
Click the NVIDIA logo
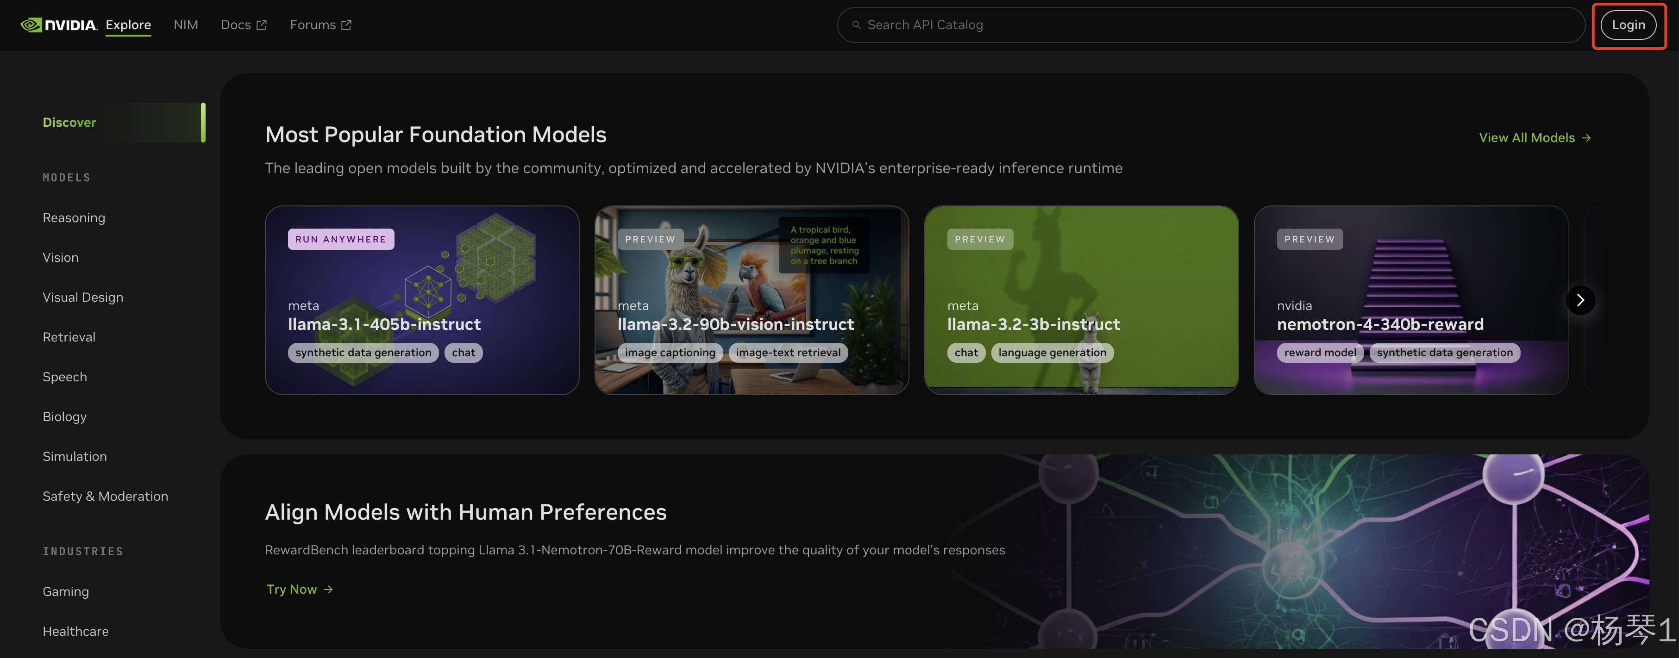(59, 25)
